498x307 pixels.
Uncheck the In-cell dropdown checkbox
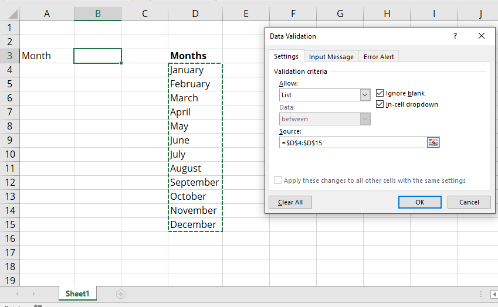coord(380,104)
